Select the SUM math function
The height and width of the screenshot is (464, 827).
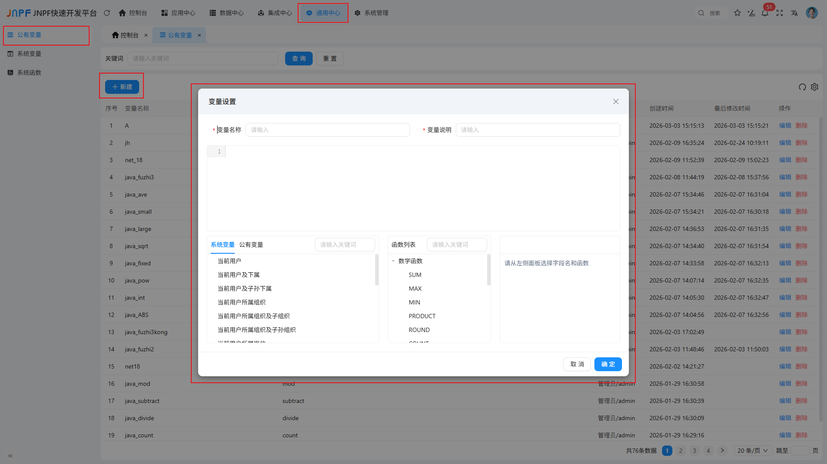click(x=415, y=274)
